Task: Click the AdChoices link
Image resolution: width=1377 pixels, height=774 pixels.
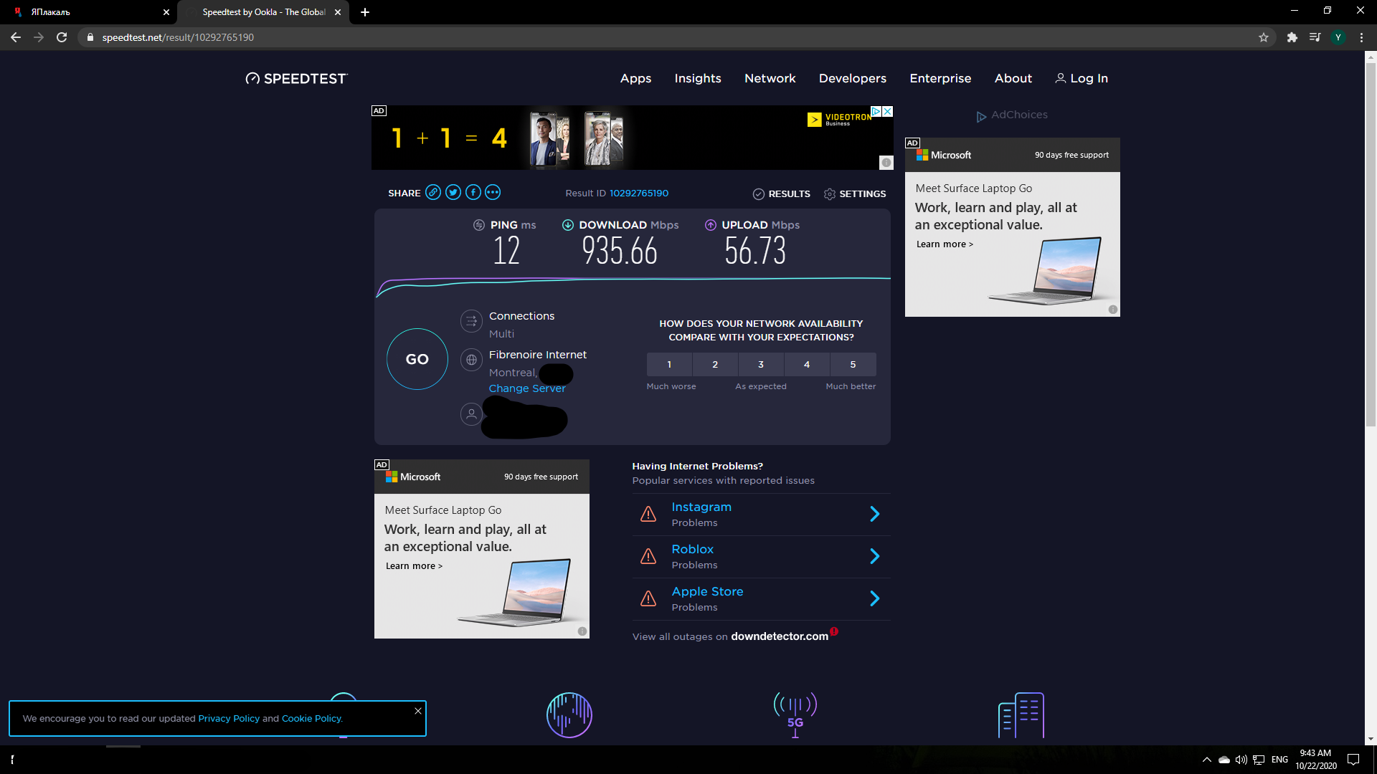Action: pyautogui.click(x=1012, y=115)
